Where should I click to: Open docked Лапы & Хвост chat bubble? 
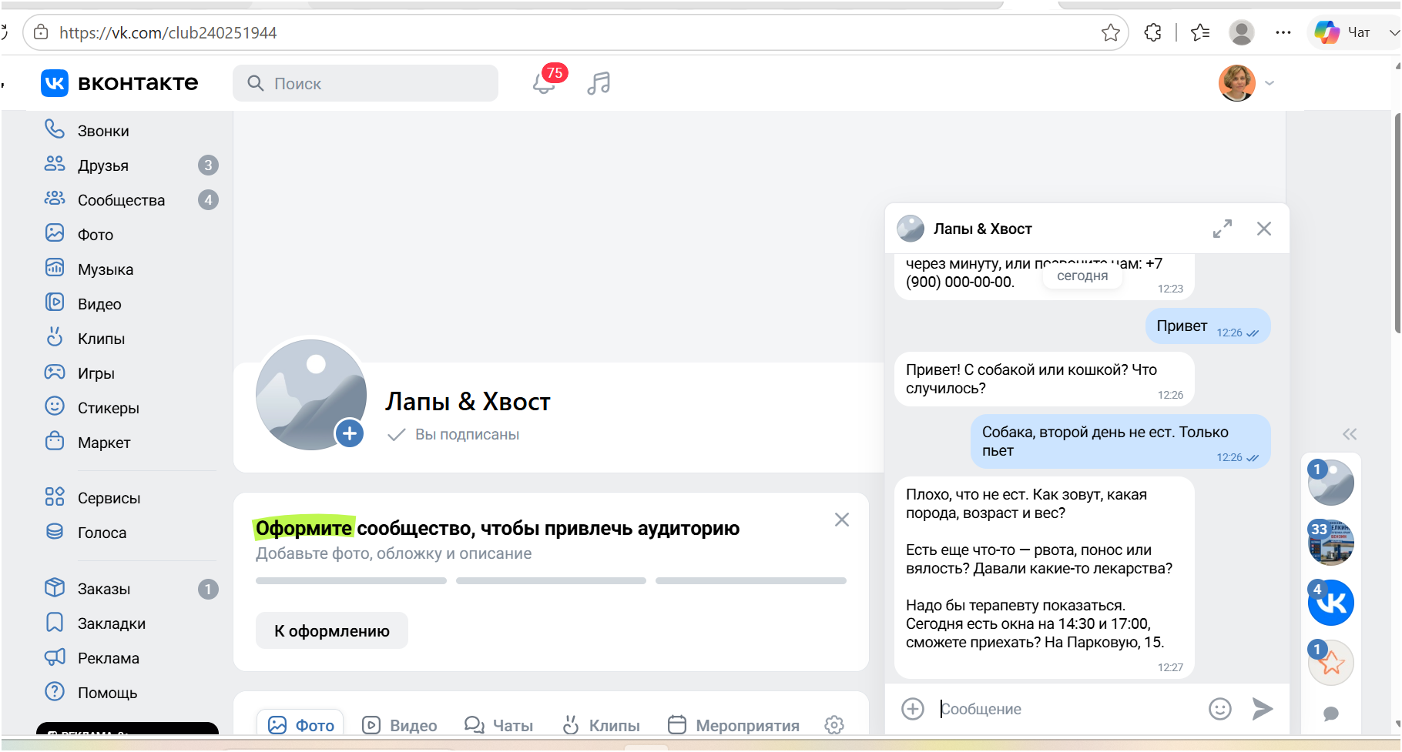pyautogui.click(x=1331, y=483)
